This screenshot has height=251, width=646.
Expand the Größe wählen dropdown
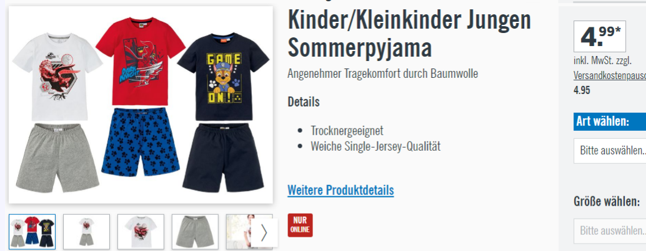[610, 231]
